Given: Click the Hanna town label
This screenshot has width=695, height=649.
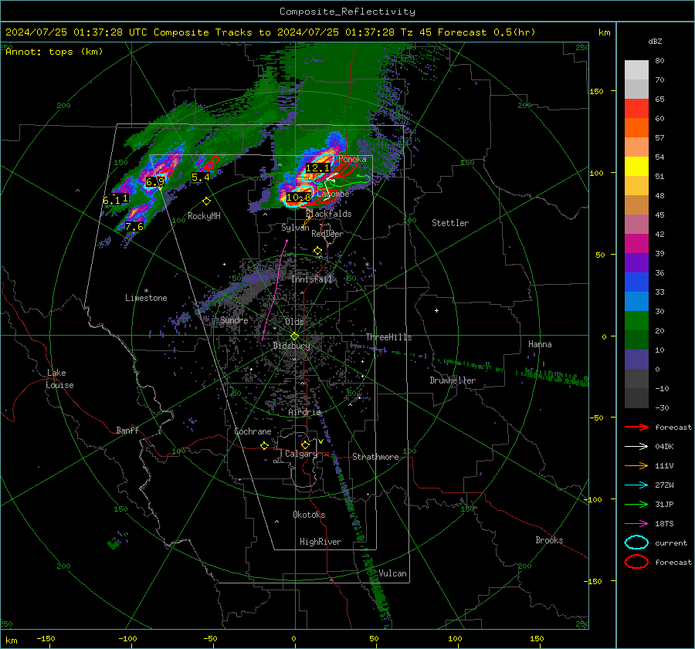Looking at the screenshot, I should pos(540,344).
